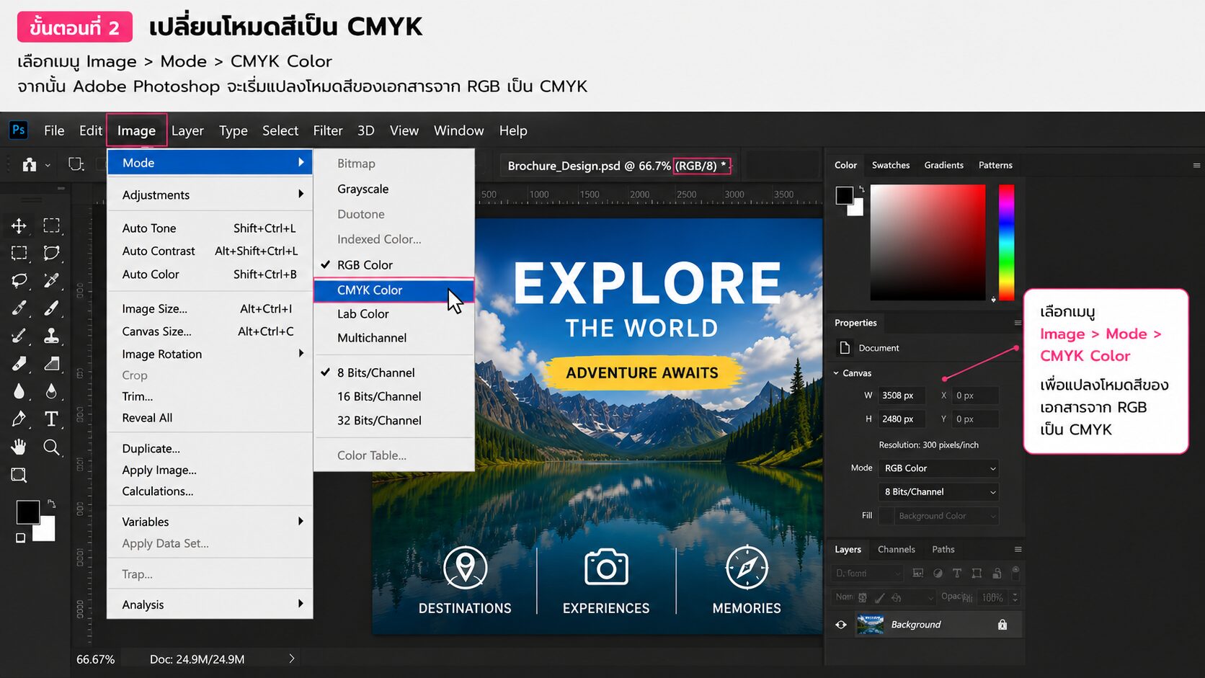Select the Clone Stamp tool

tap(51, 336)
